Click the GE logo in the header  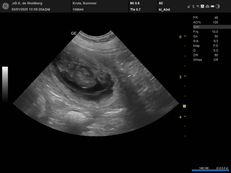tap(5, 6)
